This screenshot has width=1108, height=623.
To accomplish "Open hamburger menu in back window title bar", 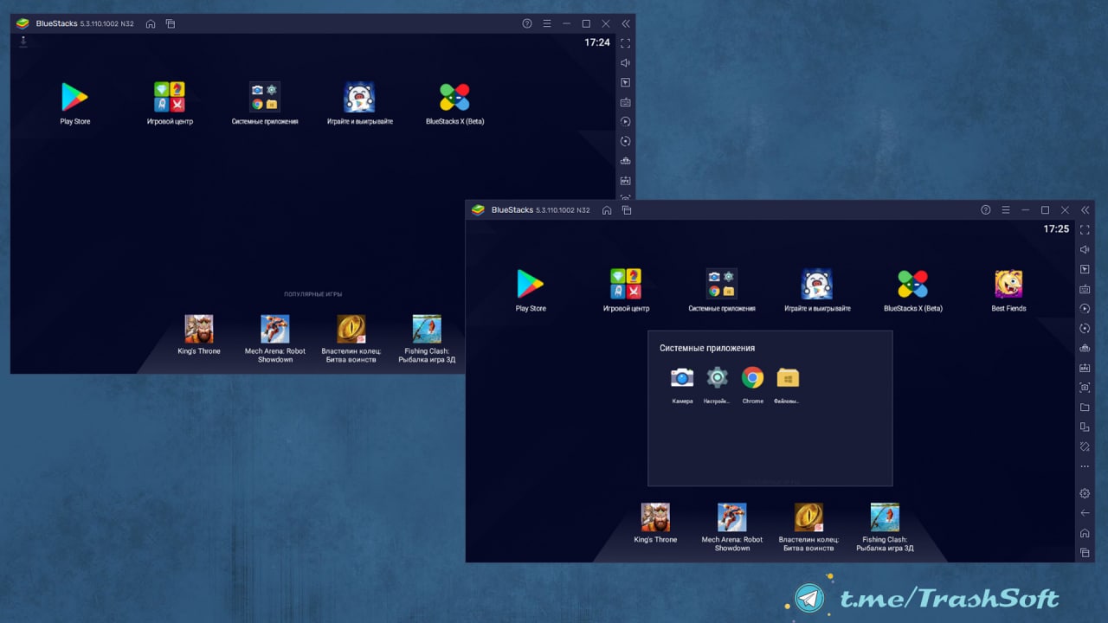I will (x=547, y=23).
